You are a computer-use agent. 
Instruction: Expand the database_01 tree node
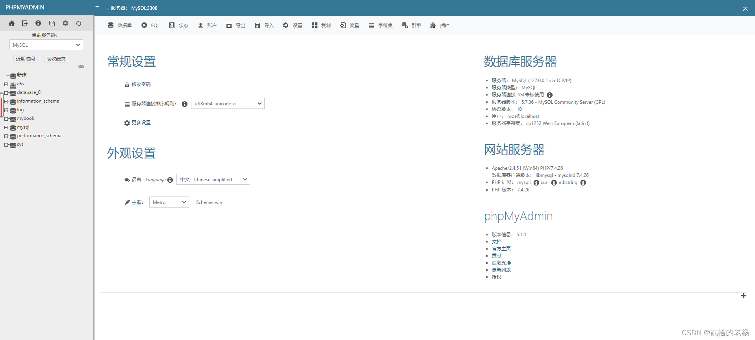(6, 93)
